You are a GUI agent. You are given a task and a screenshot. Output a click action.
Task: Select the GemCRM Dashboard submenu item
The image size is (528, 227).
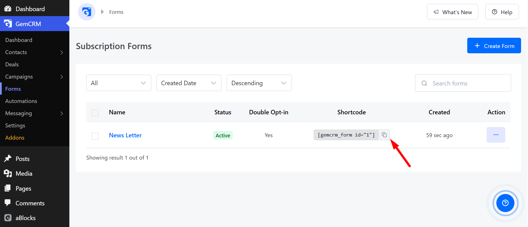pos(19,40)
